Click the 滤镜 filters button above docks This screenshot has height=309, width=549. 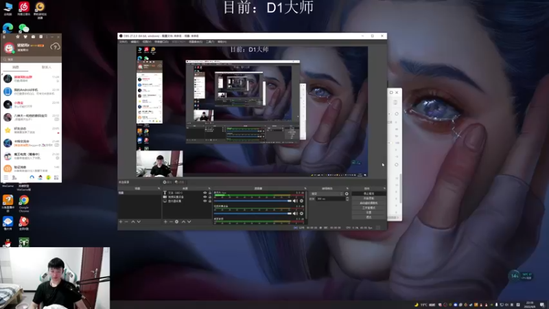[x=180, y=182]
